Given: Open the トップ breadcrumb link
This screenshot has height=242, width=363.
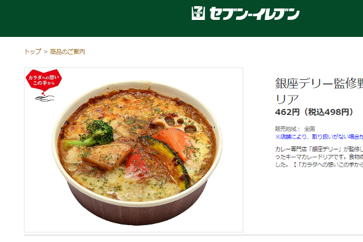Looking at the screenshot, I should pyautogui.click(x=33, y=51).
